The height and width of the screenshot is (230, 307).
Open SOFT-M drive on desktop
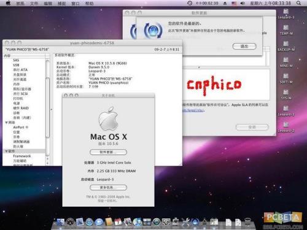click(x=286, y=79)
